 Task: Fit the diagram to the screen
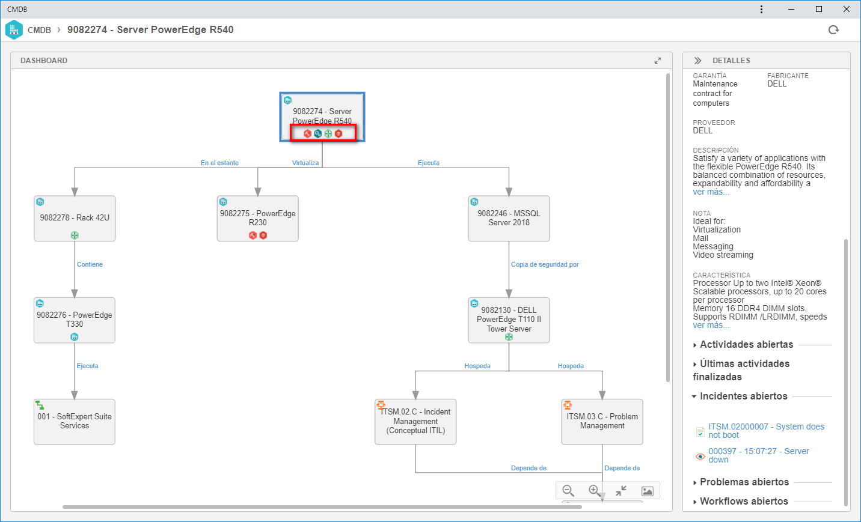(621, 491)
